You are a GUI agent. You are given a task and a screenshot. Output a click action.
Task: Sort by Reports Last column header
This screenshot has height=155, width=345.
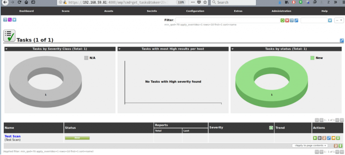186,131
